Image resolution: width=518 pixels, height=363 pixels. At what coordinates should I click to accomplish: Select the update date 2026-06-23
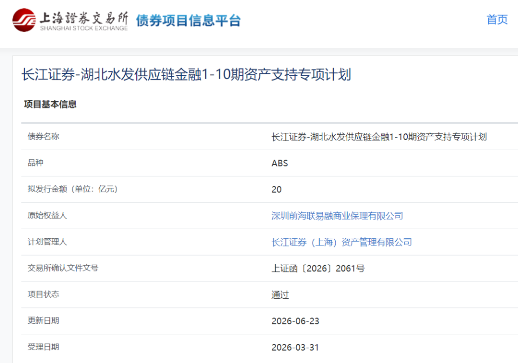[295, 321]
